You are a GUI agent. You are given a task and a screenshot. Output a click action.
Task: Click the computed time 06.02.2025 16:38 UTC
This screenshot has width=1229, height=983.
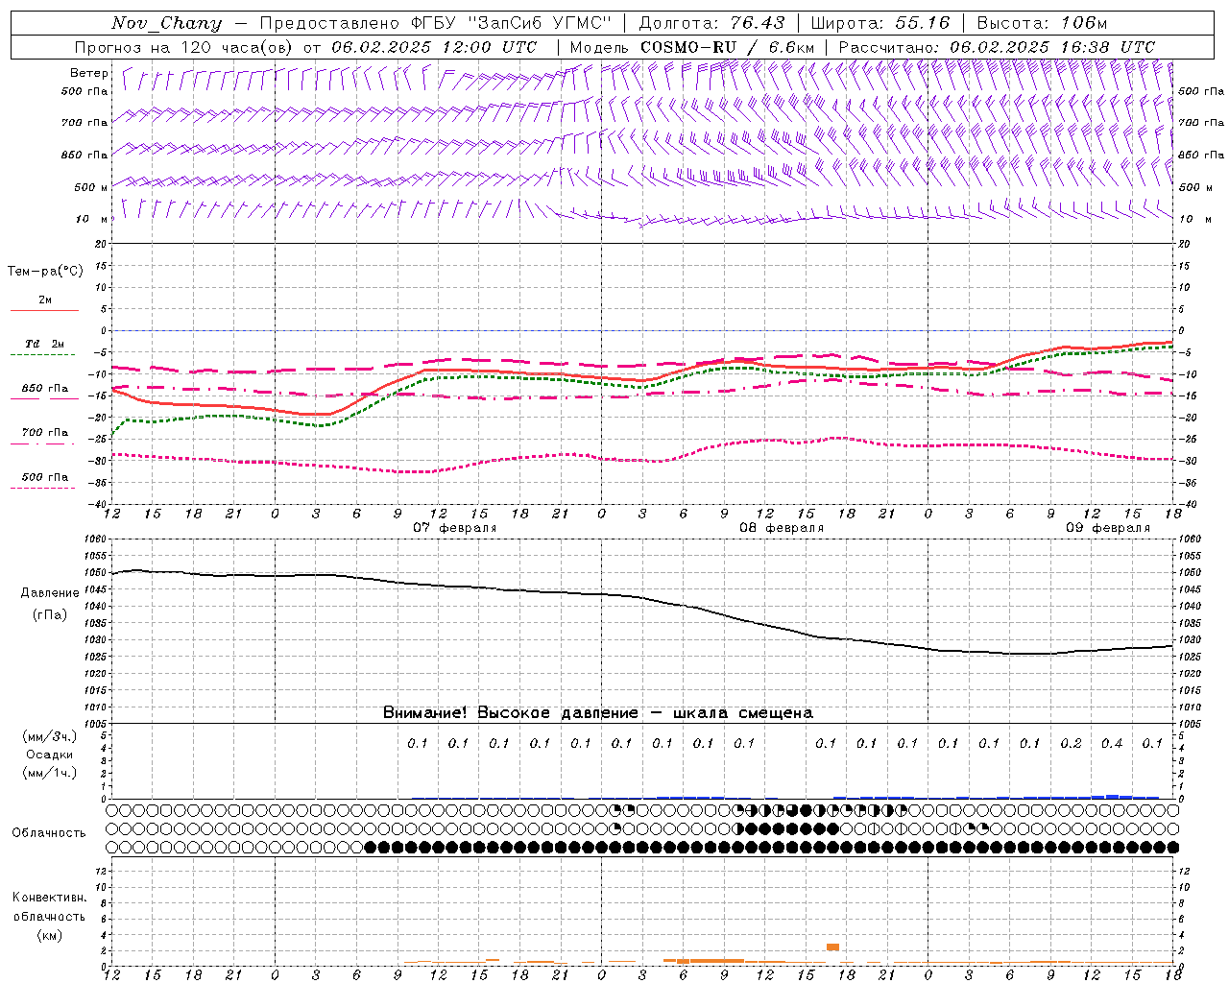coord(1052,47)
